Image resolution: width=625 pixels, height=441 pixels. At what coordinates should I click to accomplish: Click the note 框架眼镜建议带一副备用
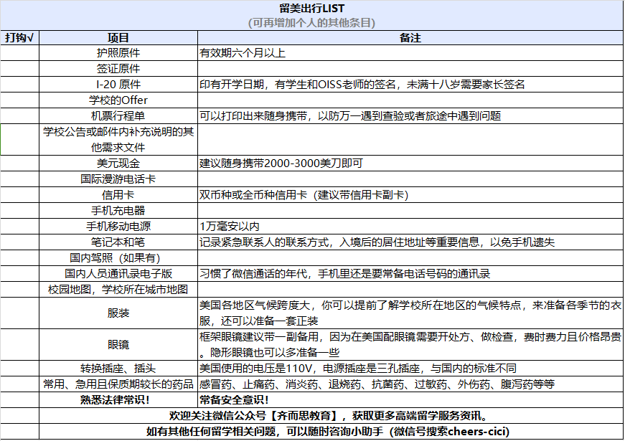point(410,345)
